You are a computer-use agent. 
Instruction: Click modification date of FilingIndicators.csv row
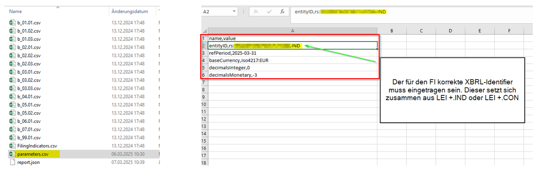pyautogui.click(x=128, y=146)
